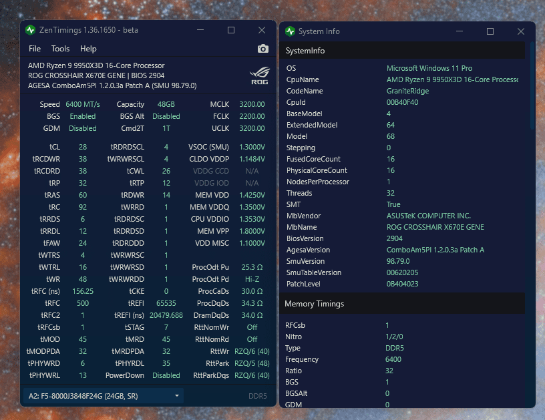Click the System Info vertical scrollbar
Viewport: 545px width, 420px height.
pos(532,86)
